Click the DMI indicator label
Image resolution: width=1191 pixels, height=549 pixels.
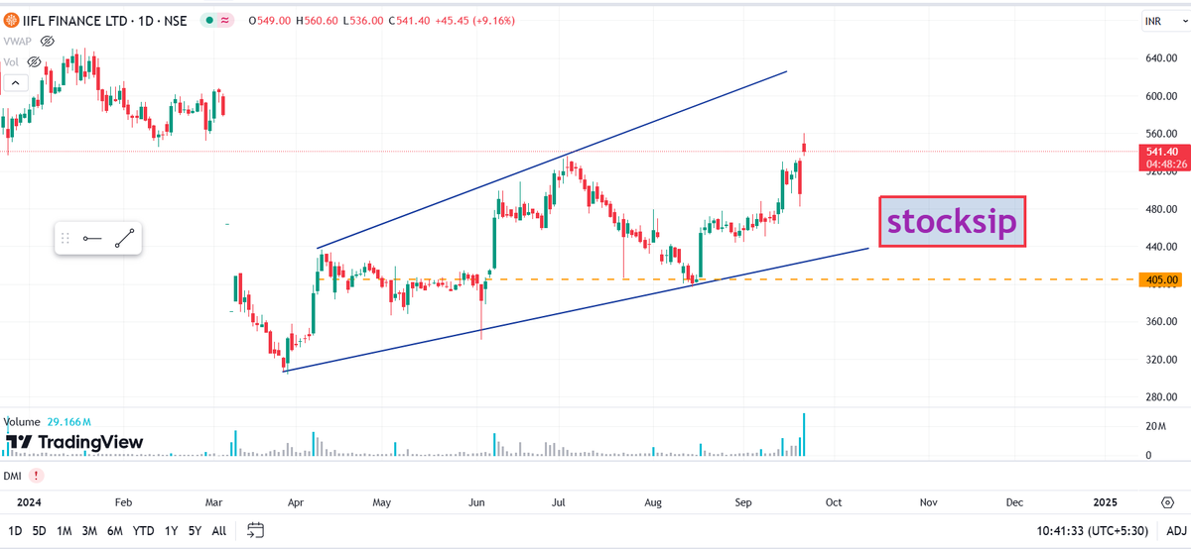[13, 475]
